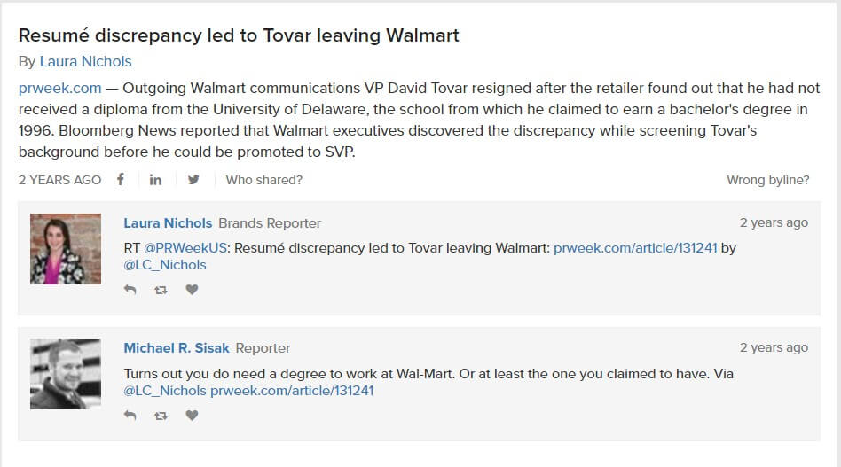841x467 pixels.
Task: Report wrong byline
Action: click(x=767, y=180)
